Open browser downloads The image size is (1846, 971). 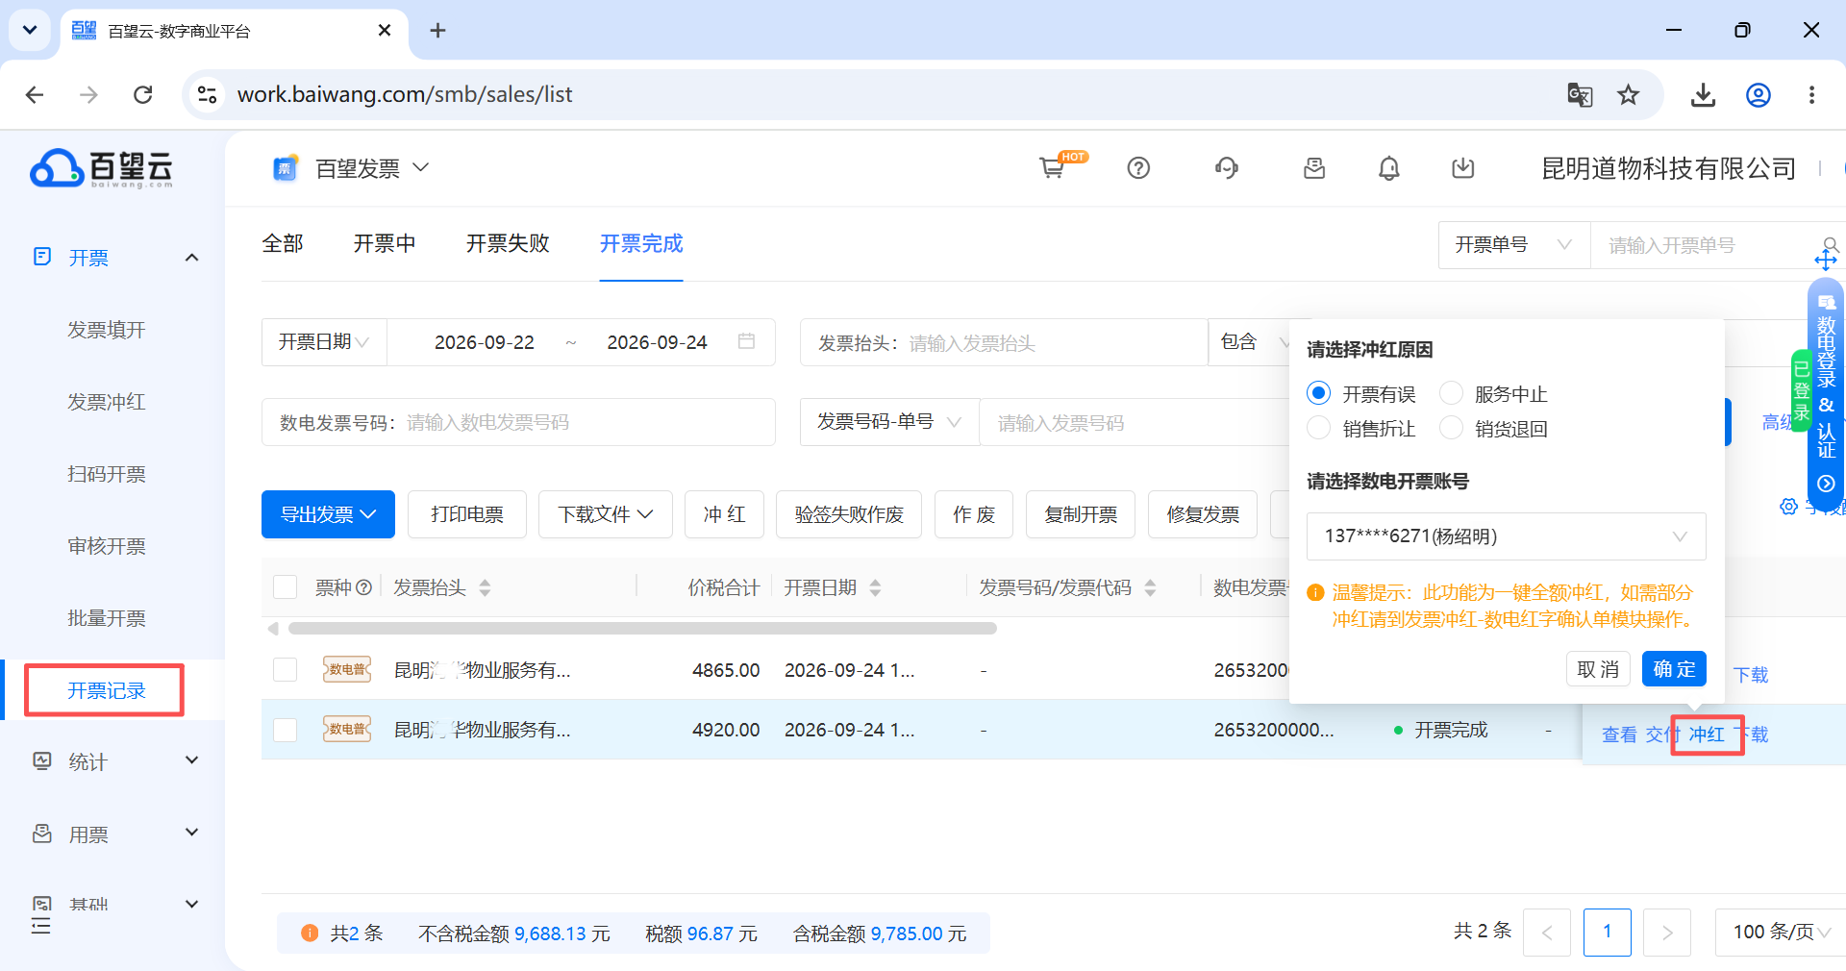point(1703,94)
